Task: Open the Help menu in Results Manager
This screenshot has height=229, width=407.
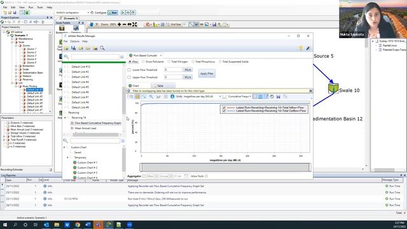Action: click(x=85, y=41)
